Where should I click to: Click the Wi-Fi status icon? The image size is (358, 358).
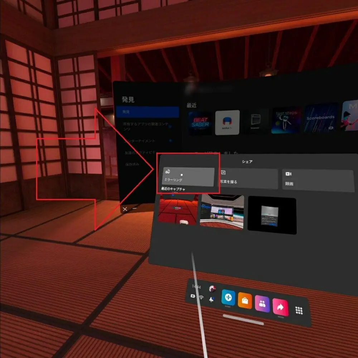pos(201,297)
